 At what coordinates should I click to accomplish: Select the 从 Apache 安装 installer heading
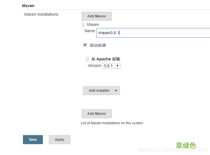[106, 59]
